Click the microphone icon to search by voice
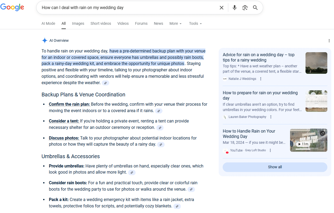Image resolution: width=334 pixels, height=213 pixels. point(235,7)
